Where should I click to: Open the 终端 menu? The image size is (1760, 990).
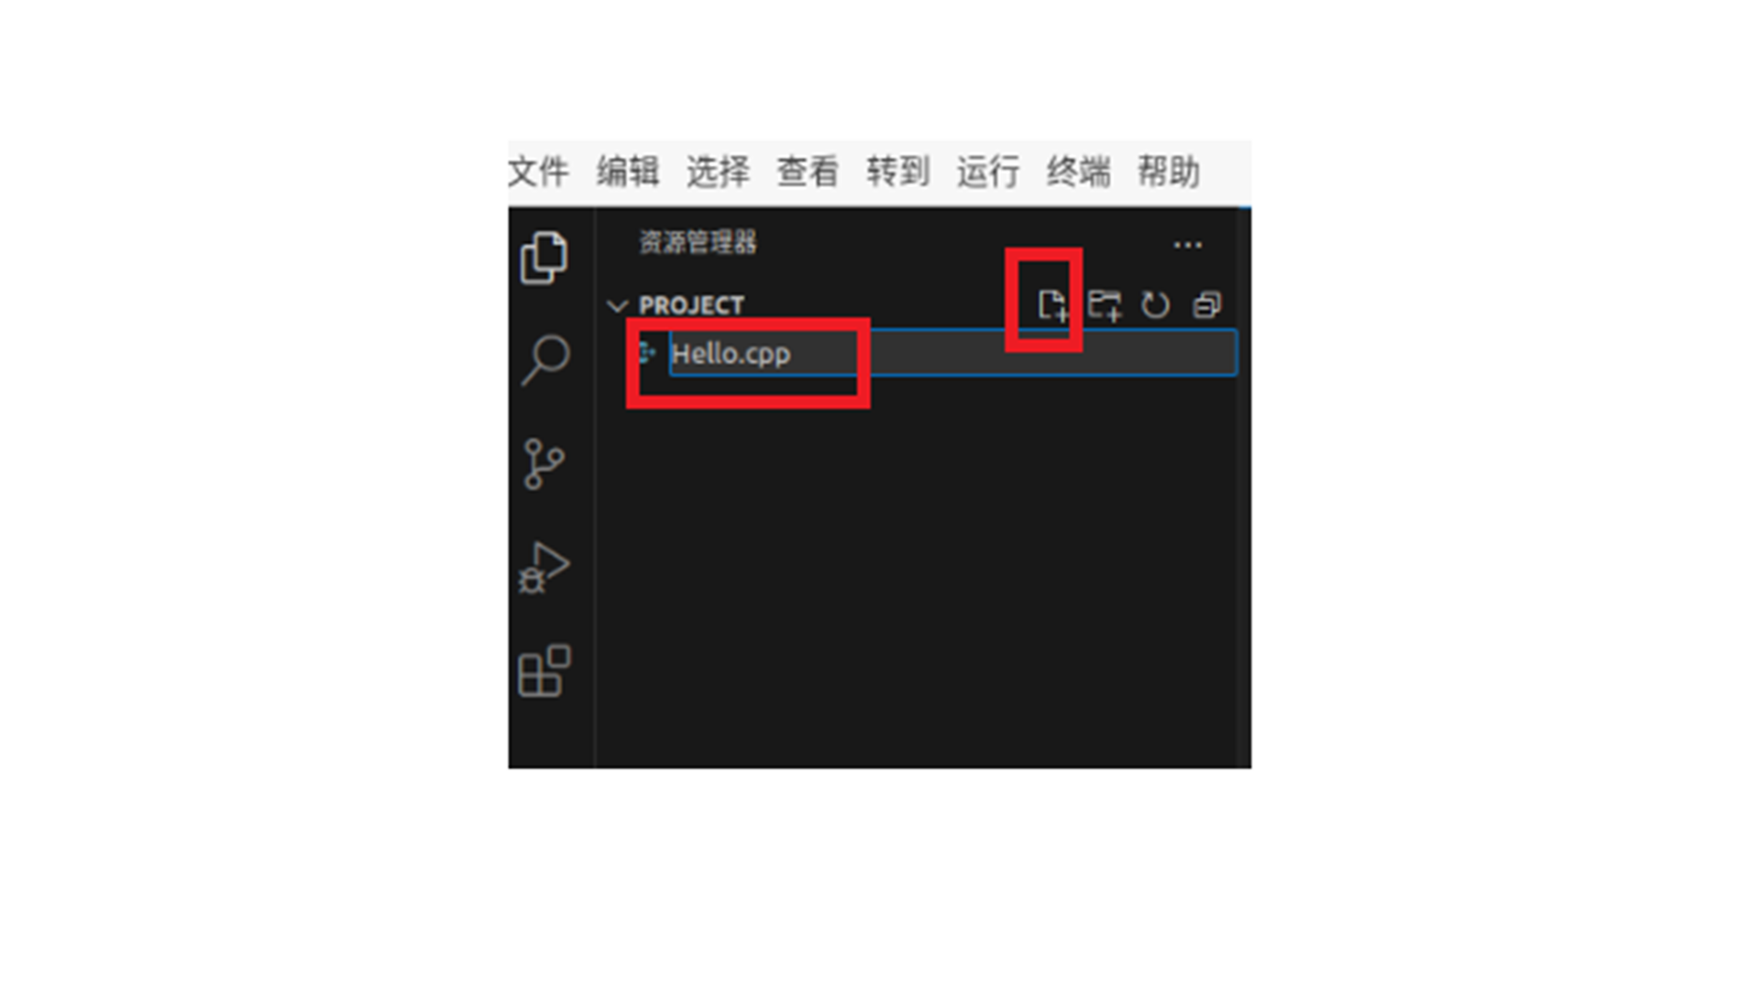coord(1079,171)
